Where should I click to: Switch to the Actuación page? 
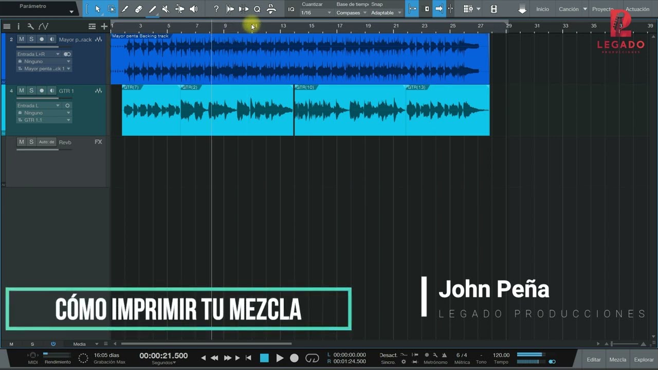point(637,9)
